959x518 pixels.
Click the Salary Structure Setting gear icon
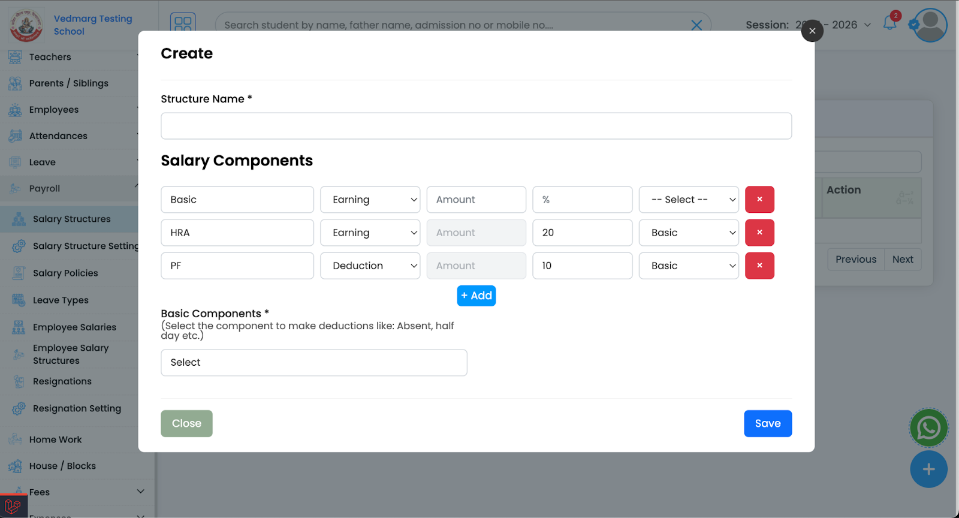pos(19,246)
